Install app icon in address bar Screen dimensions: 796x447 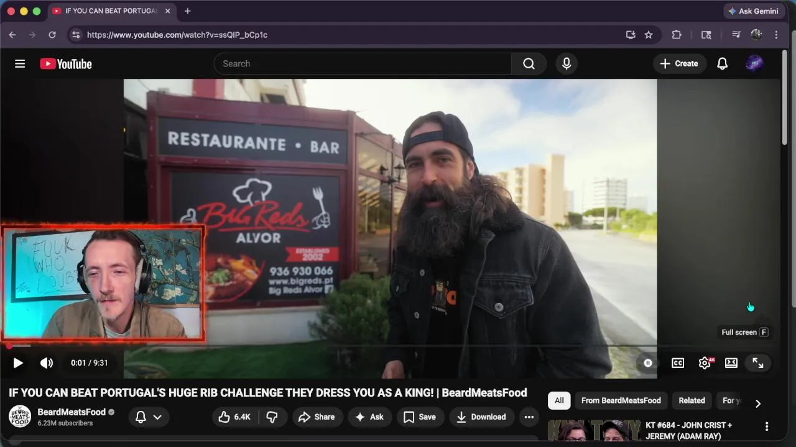pos(631,35)
